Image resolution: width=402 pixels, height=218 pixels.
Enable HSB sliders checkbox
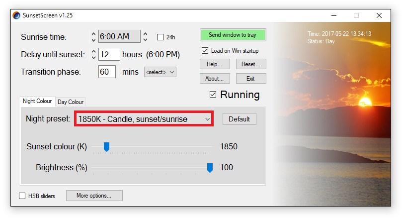[22, 196]
